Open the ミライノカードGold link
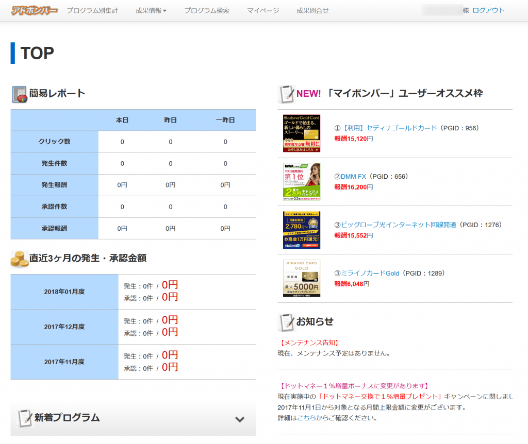 pyautogui.click(x=370, y=274)
